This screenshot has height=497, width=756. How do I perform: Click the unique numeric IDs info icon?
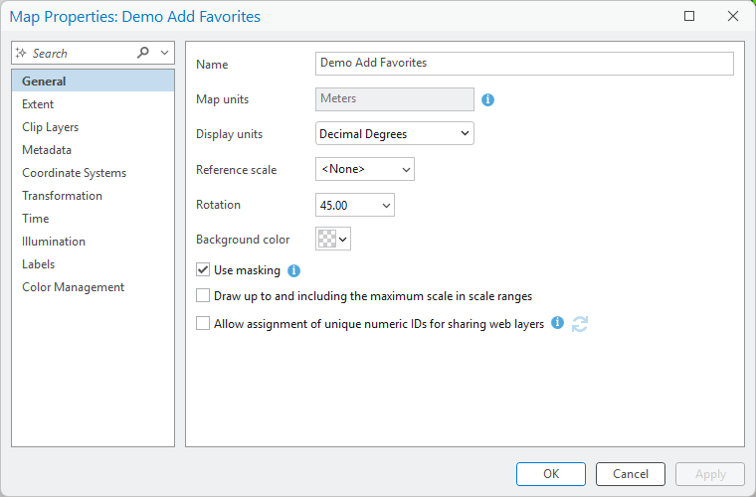pyautogui.click(x=557, y=323)
